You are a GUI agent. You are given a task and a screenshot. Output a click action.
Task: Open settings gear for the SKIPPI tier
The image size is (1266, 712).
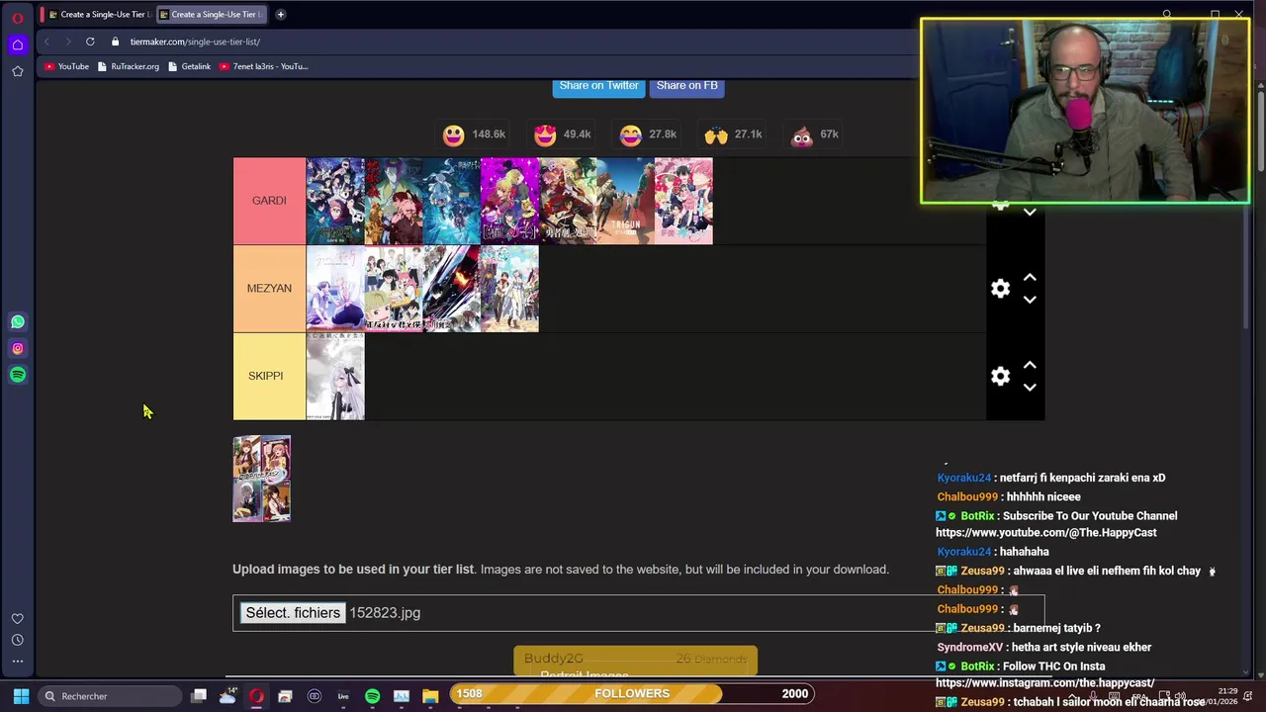point(1001,376)
